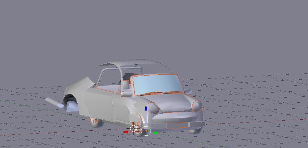Click the green Y-axis manipulator handle

(x=156, y=133)
